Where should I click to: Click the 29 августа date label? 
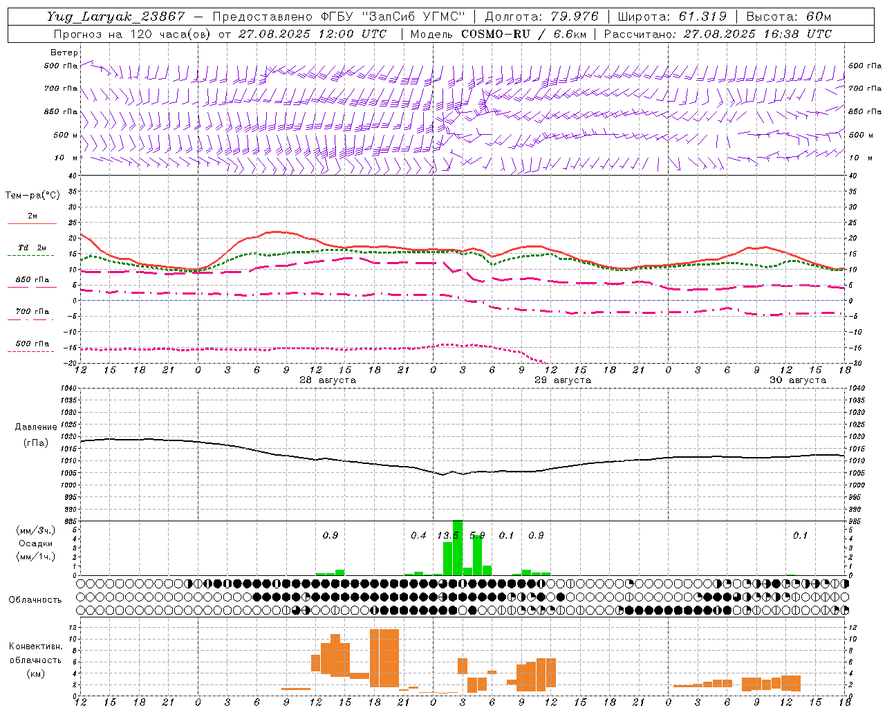[x=563, y=380]
